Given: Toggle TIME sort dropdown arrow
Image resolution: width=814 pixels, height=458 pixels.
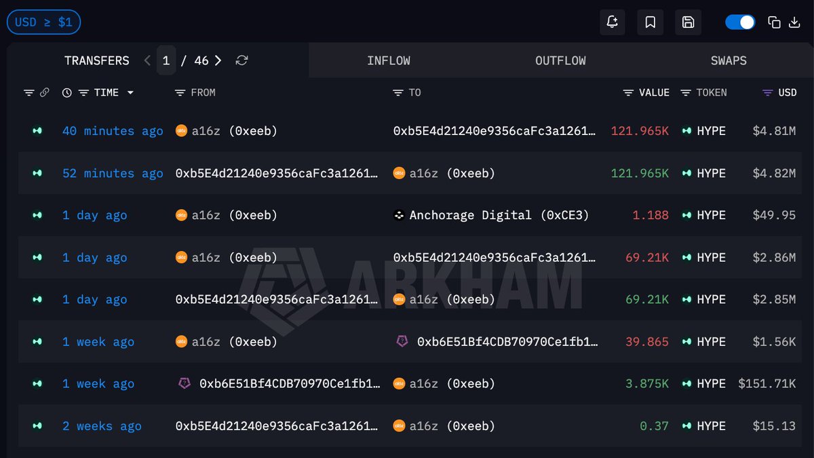Looking at the screenshot, I should pos(130,93).
